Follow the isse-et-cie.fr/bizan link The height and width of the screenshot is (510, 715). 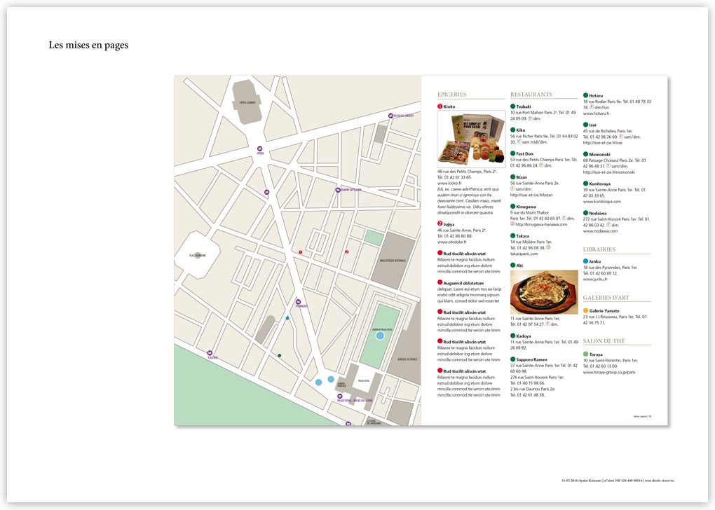point(531,195)
